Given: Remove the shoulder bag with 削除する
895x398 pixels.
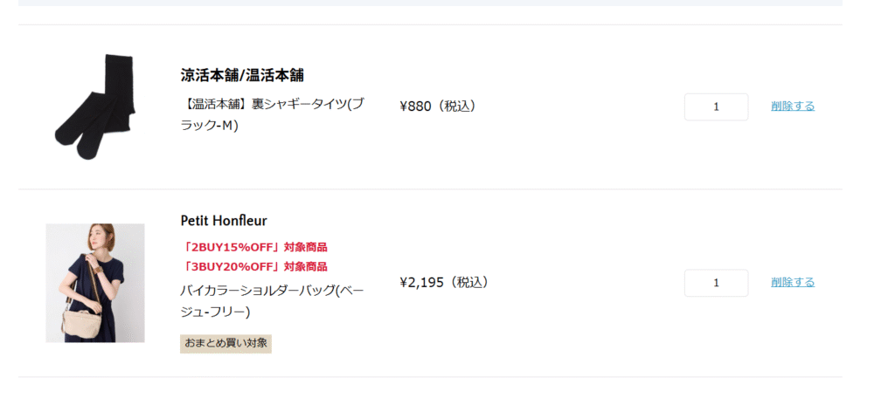Looking at the screenshot, I should (x=793, y=282).
